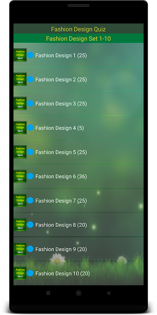Select blue dot for Fashion Design 2
This screenshot has height=315, width=157.
click(30, 79)
